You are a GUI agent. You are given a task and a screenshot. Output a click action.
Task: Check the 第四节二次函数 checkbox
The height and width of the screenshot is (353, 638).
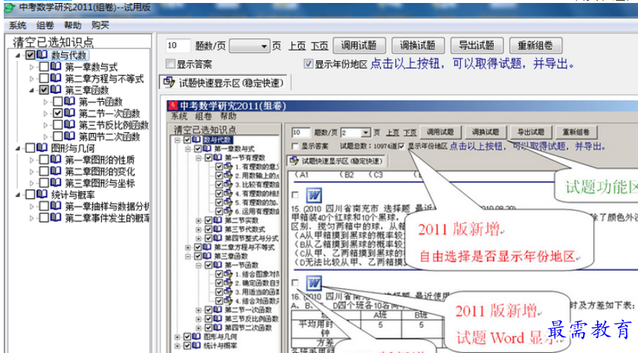(58, 136)
